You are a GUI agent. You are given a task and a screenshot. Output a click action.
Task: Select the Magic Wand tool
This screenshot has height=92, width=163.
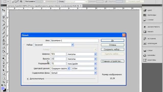point(4,21)
